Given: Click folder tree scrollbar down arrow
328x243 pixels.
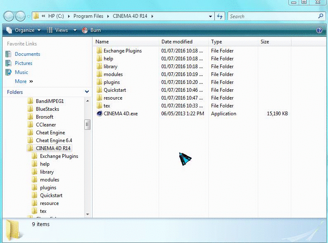Looking at the screenshot, I should click(x=88, y=214).
